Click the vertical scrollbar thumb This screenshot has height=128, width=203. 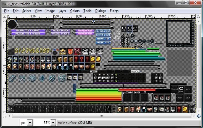tap(199, 66)
